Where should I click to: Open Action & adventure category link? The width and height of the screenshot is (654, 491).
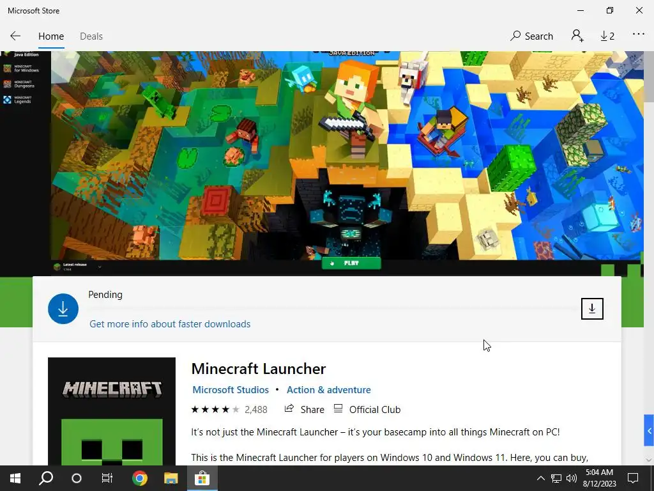(x=329, y=390)
